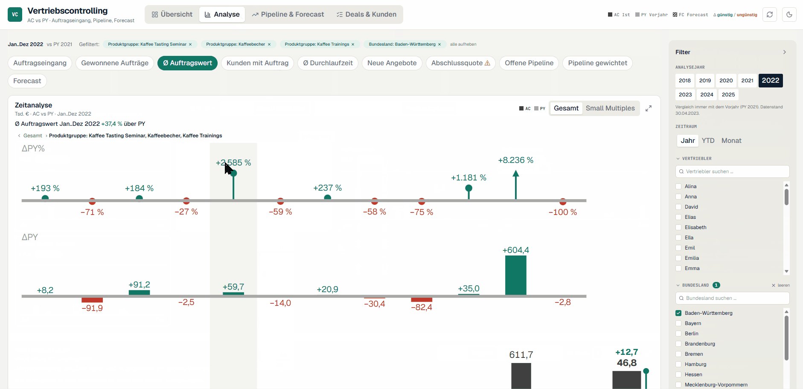
Task: Open the Übersicht tab
Action: 172,15
